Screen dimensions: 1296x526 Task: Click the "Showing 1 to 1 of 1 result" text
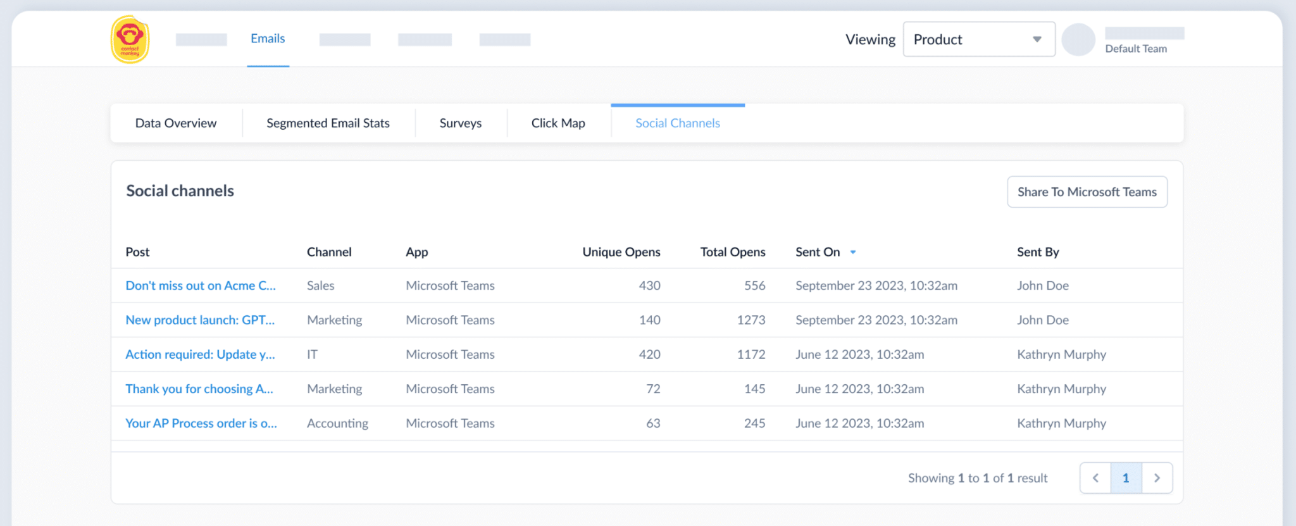(978, 478)
